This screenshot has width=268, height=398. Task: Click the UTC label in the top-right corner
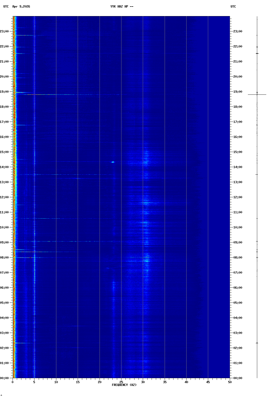coord(233,7)
